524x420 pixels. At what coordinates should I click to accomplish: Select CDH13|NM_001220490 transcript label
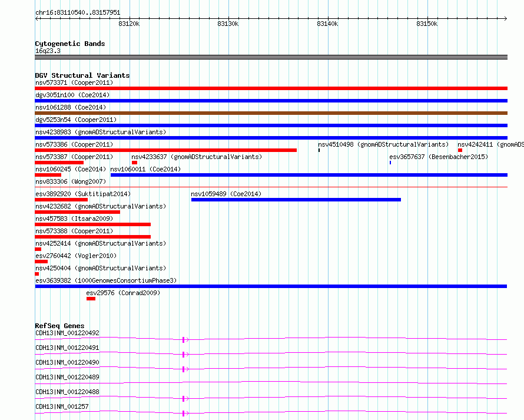[x=67, y=362]
